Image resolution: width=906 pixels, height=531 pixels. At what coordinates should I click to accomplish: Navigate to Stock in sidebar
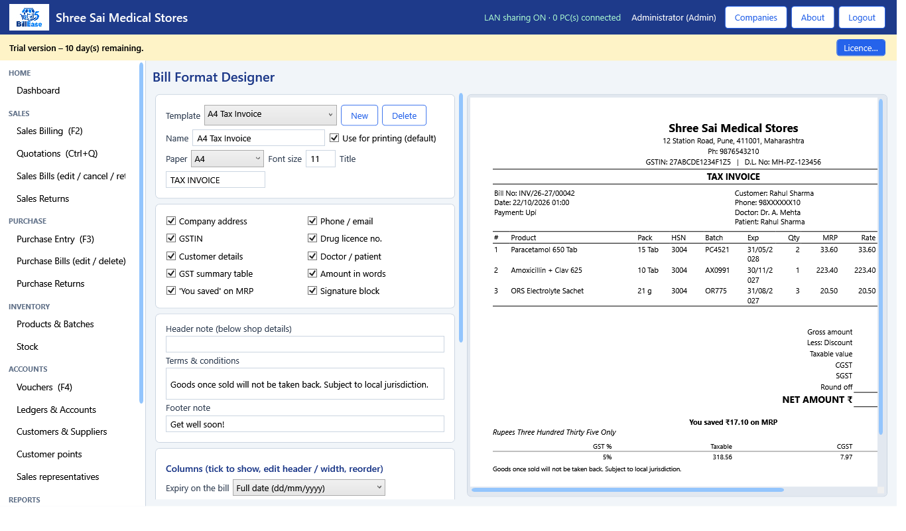coord(28,346)
